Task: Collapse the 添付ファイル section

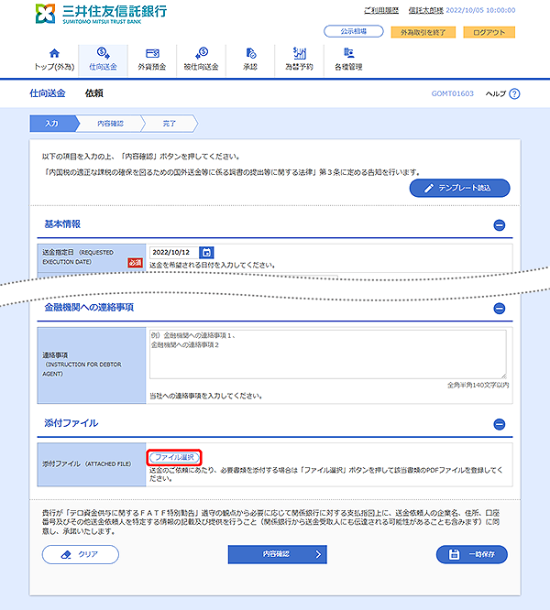Action: [x=500, y=424]
